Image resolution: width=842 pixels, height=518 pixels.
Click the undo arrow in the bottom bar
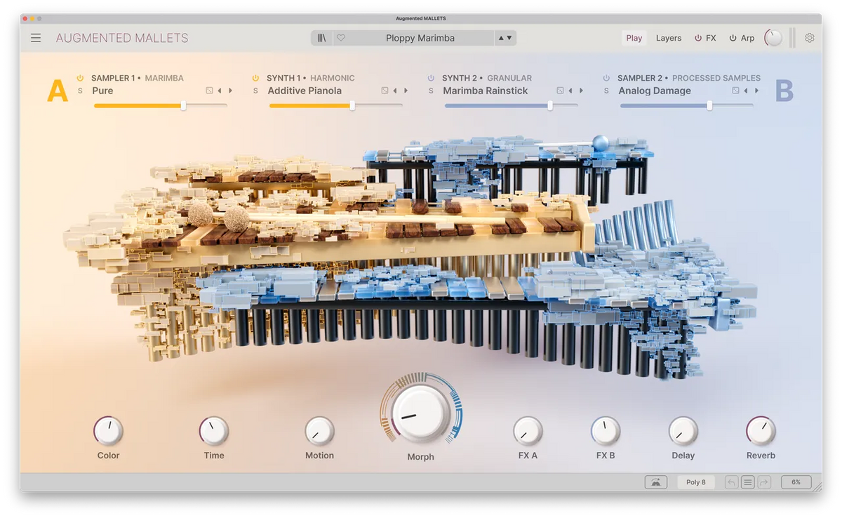click(x=730, y=482)
